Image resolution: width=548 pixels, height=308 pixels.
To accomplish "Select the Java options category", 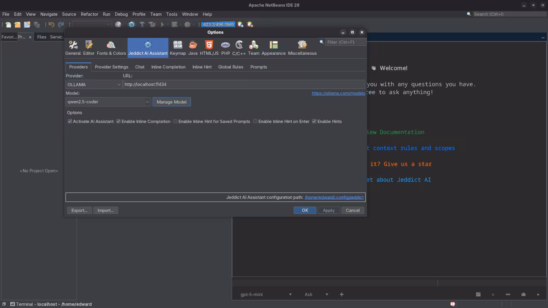I will click(x=193, y=47).
